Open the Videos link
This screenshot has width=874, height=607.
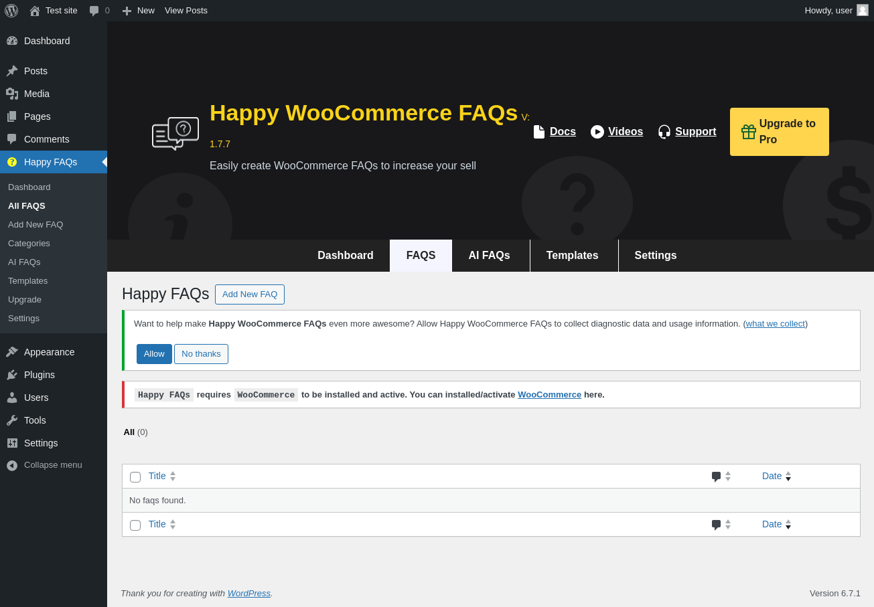point(626,132)
